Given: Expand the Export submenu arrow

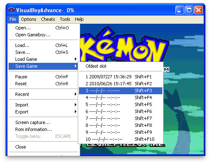Looking at the screenshot, I should pos(76,112).
